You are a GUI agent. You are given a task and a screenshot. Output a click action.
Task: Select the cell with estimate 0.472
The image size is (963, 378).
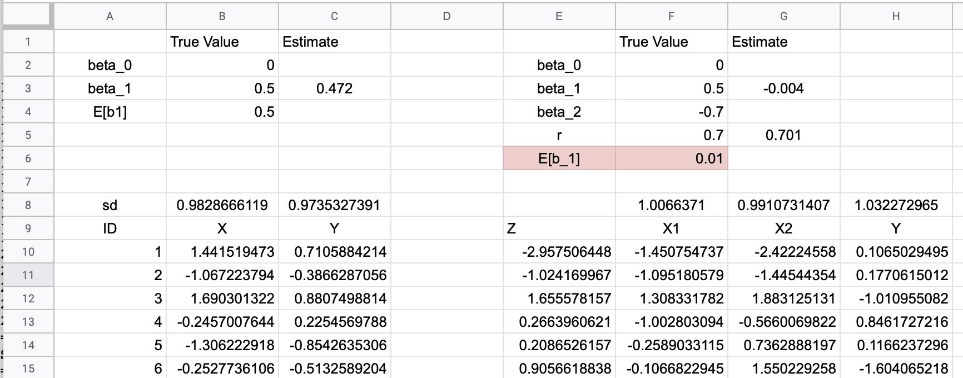click(x=334, y=88)
